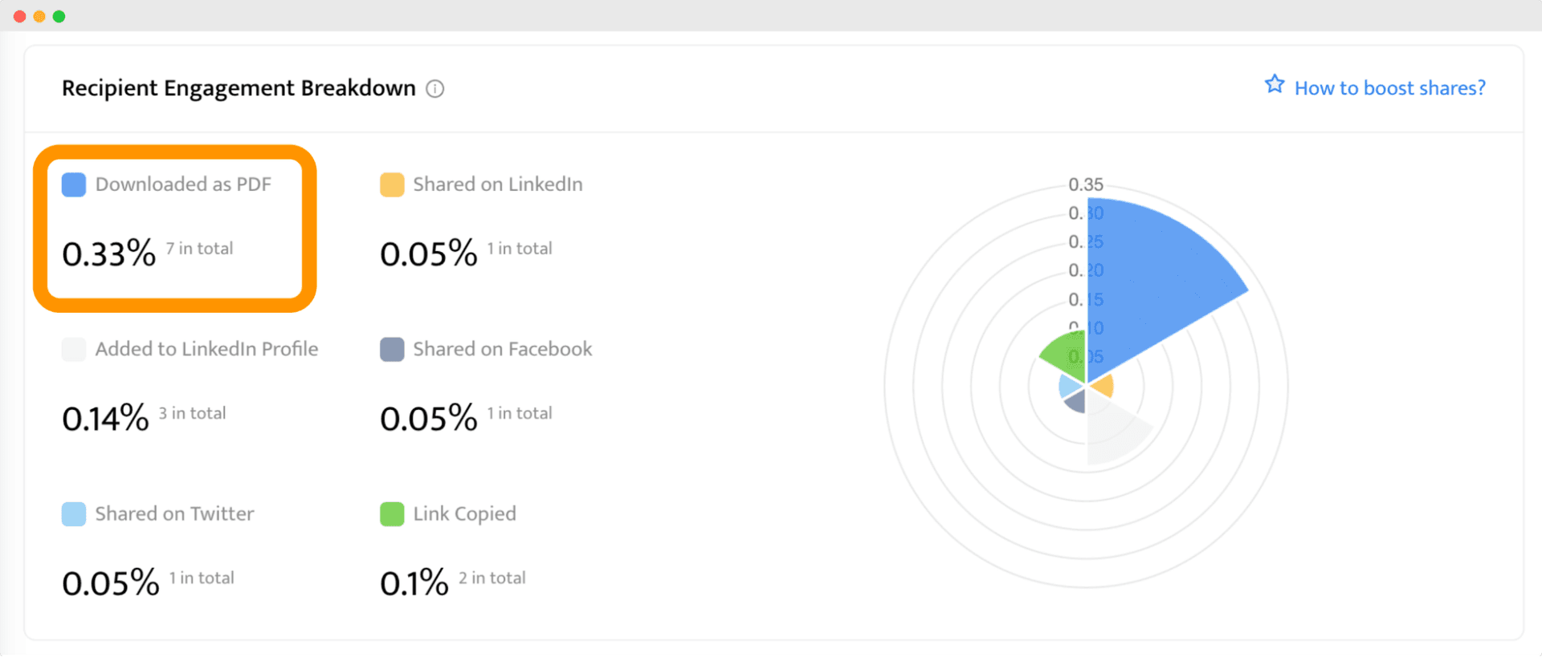Toggle the Downloaded as PDF blue legend swatch
This screenshot has width=1542, height=657.
74,185
